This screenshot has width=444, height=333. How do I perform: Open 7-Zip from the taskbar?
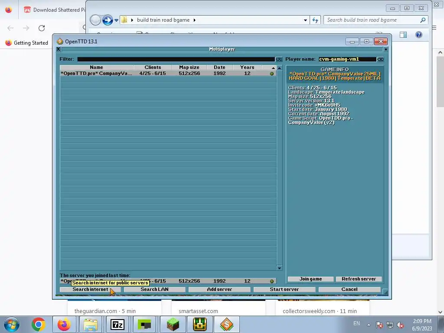(x=118, y=324)
